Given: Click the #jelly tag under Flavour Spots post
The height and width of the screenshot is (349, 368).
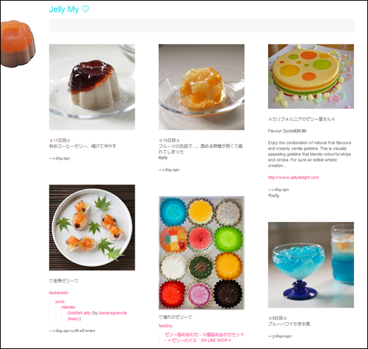Looking at the screenshot, I should [274, 195].
